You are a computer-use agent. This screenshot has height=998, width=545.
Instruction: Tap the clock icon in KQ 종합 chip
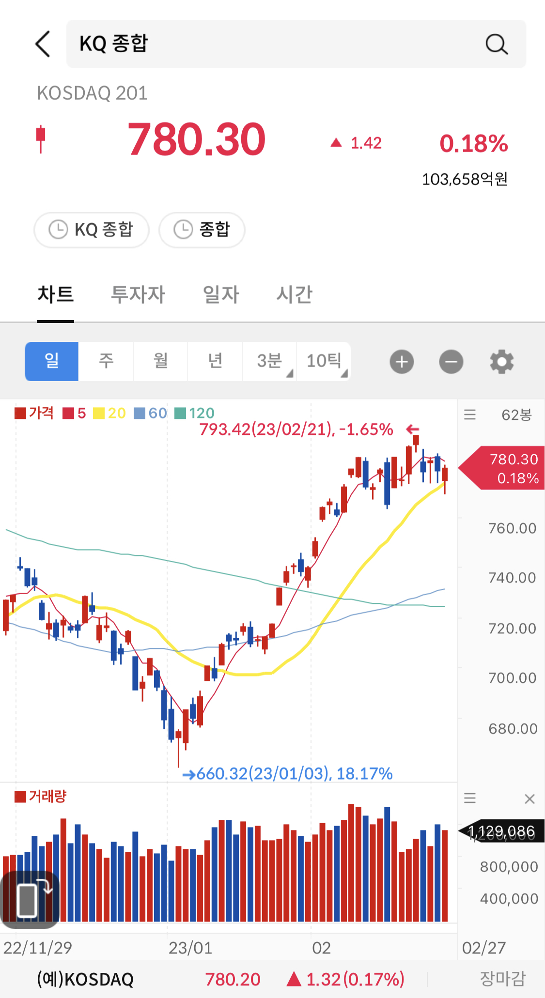(x=58, y=230)
